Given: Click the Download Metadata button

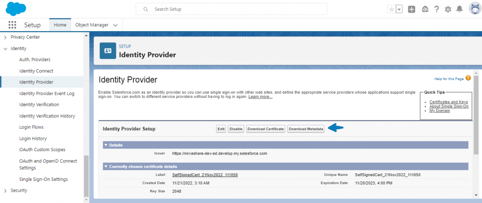Looking at the screenshot, I should coord(305,129).
